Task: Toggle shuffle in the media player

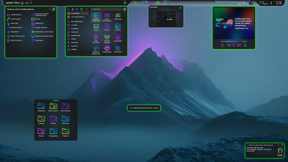Action: (222, 45)
